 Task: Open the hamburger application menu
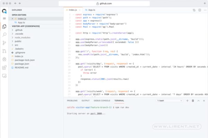tap(4, 18)
